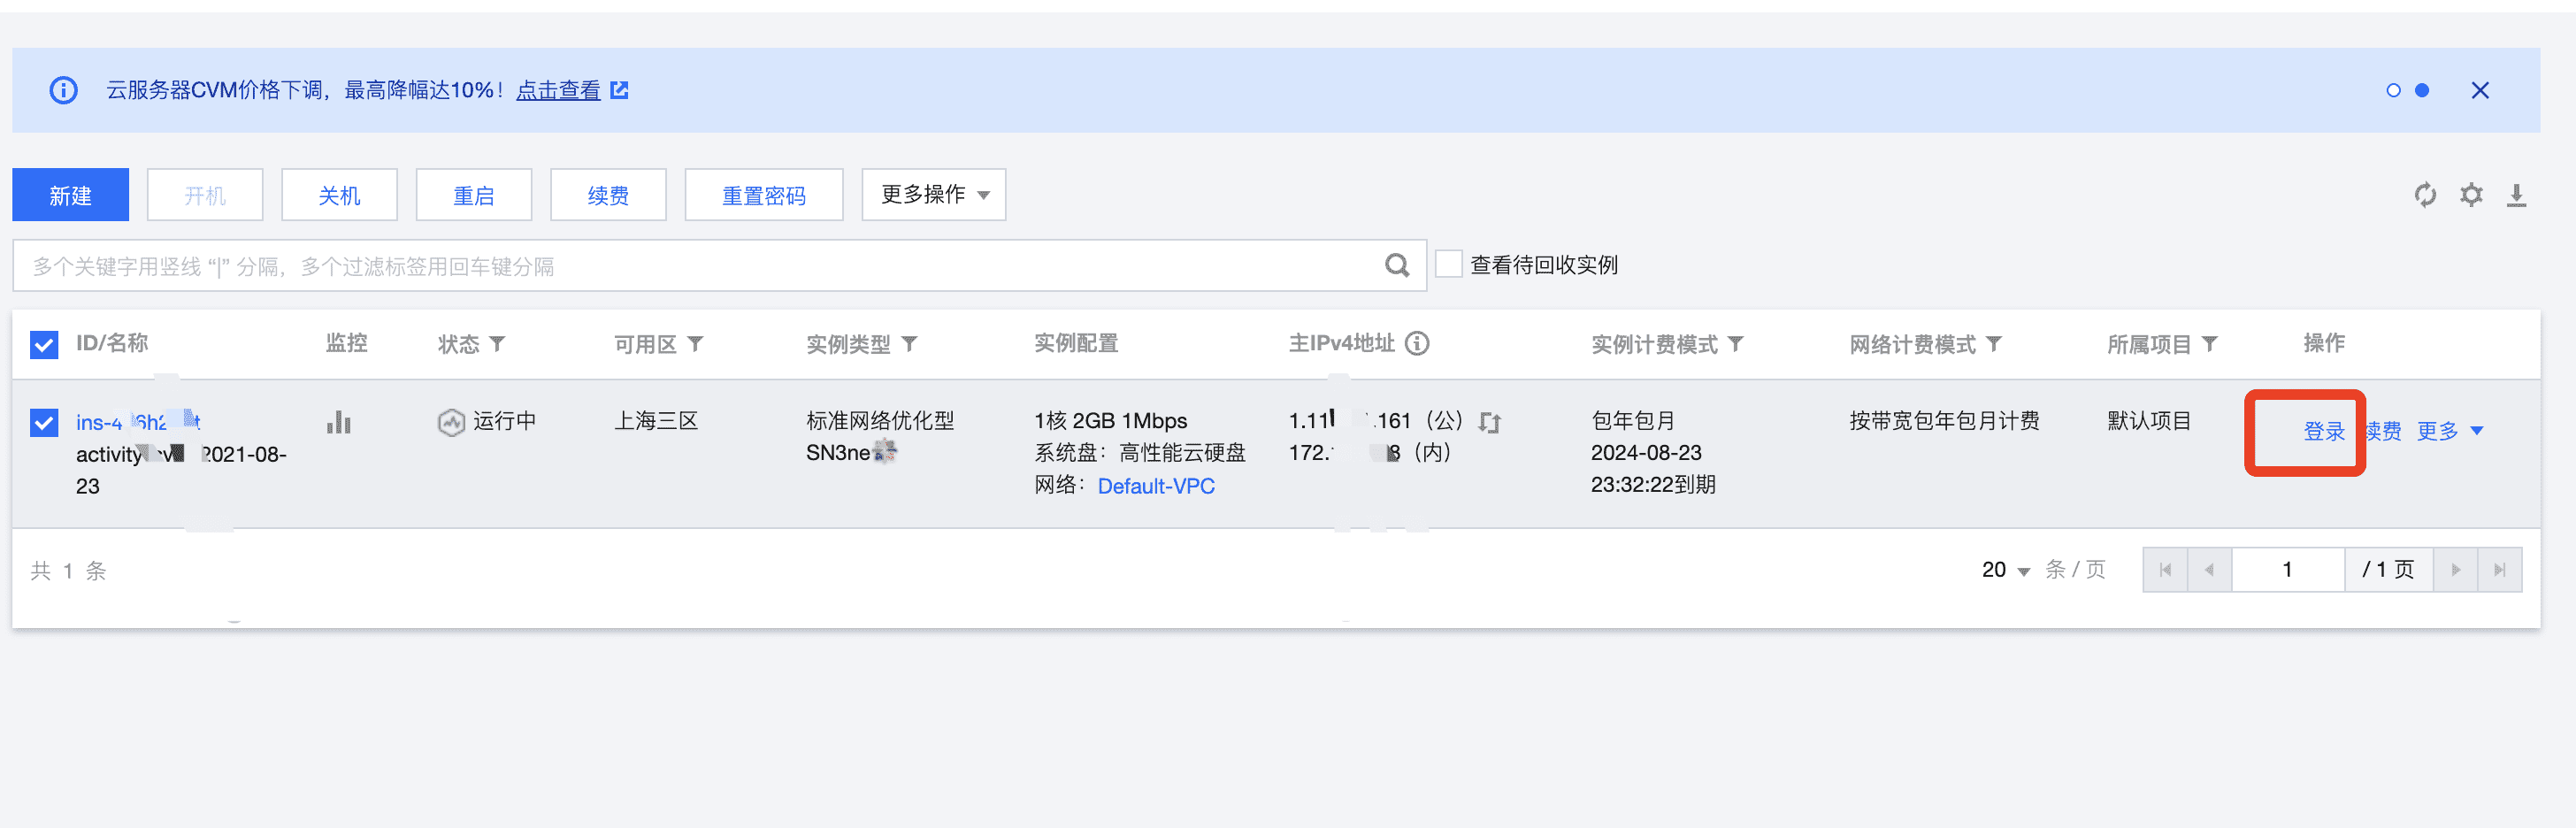Close the price notice banner
Viewport: 2576px width, 828px height.
pyautogui.click(x=2479, y=91)
